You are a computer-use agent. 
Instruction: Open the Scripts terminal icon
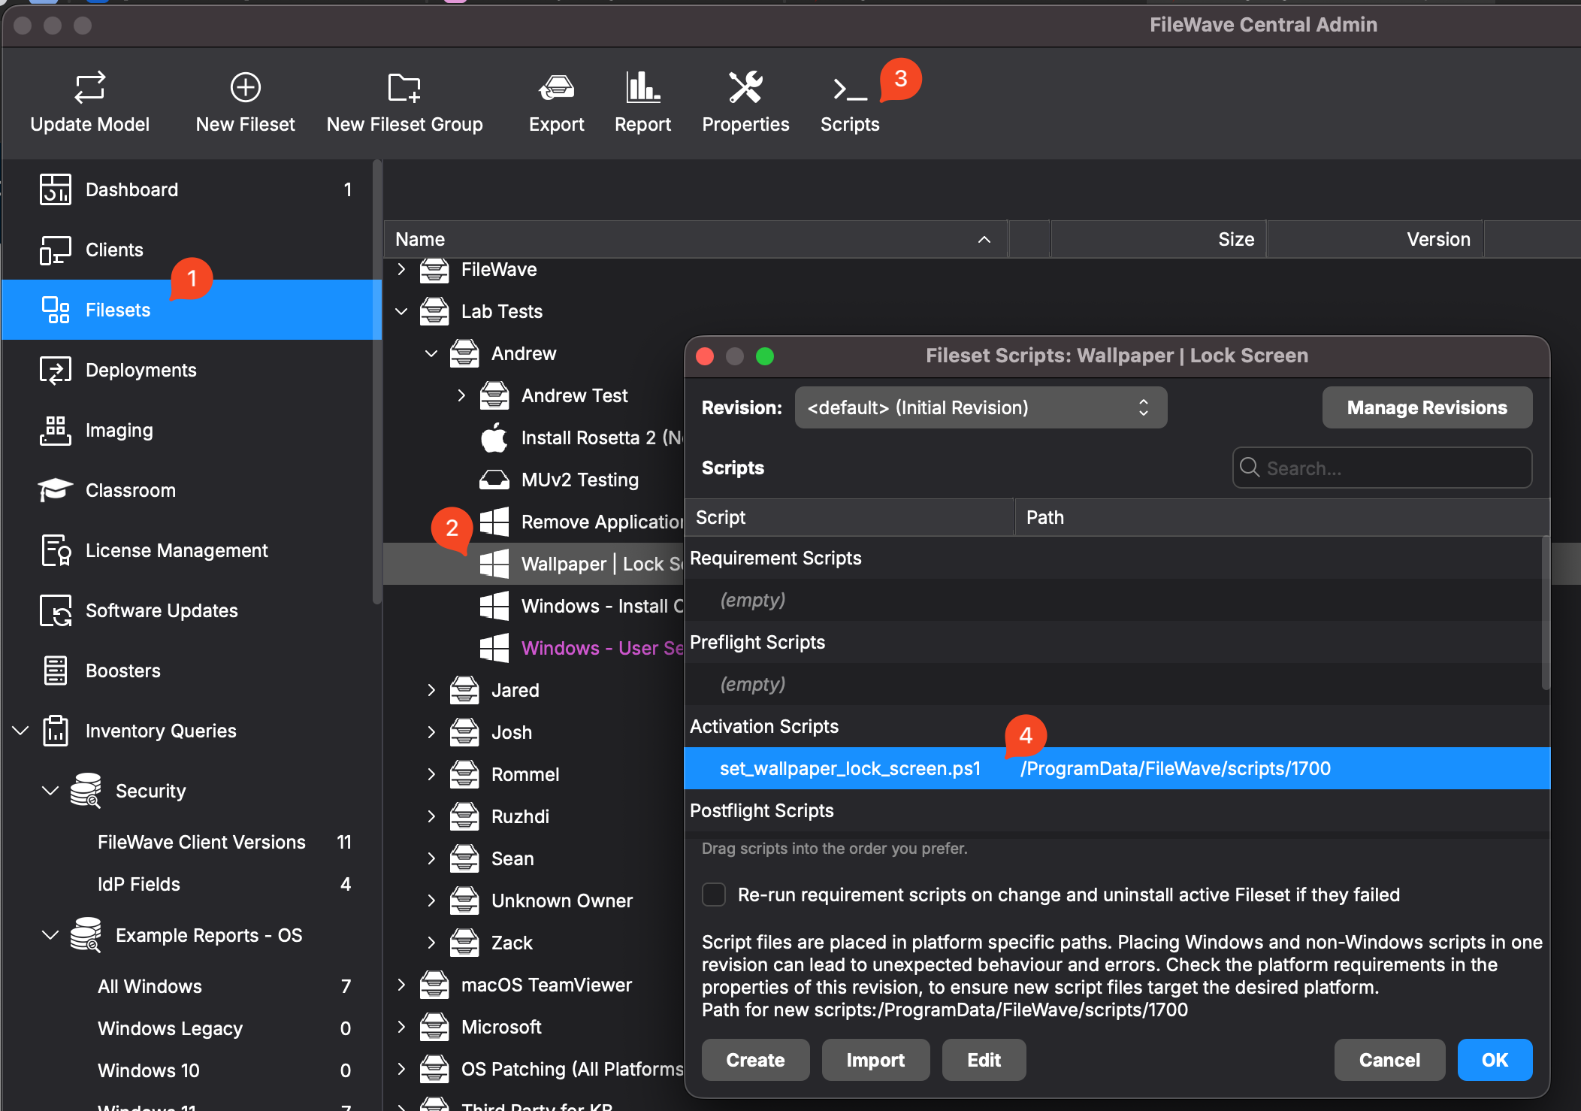point(849,90)
